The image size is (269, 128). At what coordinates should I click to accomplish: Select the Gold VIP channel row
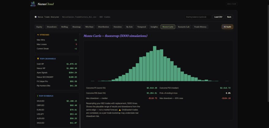[57, 64]
